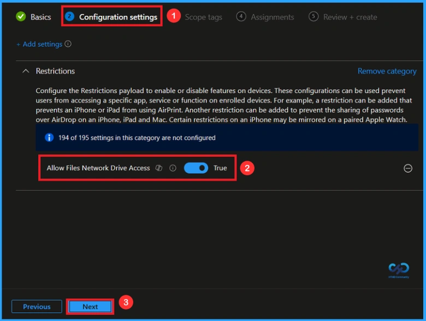426x321 pixels.
Task: Proceed with the Next button
Action: pyautogui.click(x=90, y=307)
